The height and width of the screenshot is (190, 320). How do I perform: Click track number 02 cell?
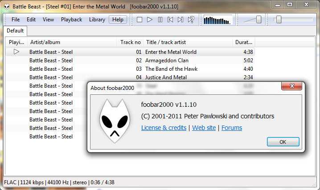[x=139, y=61]
